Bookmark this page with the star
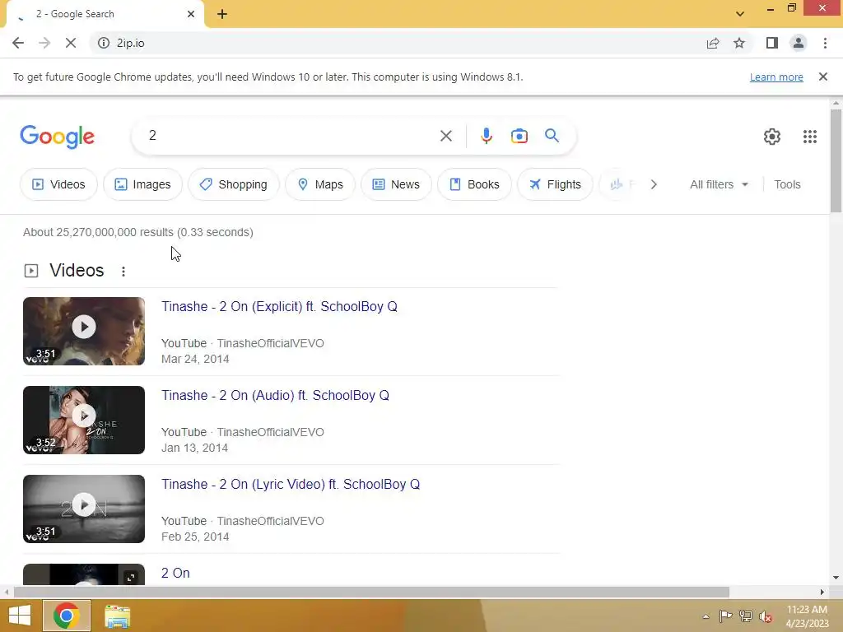843x632 pixels. (x=739, y=43)
